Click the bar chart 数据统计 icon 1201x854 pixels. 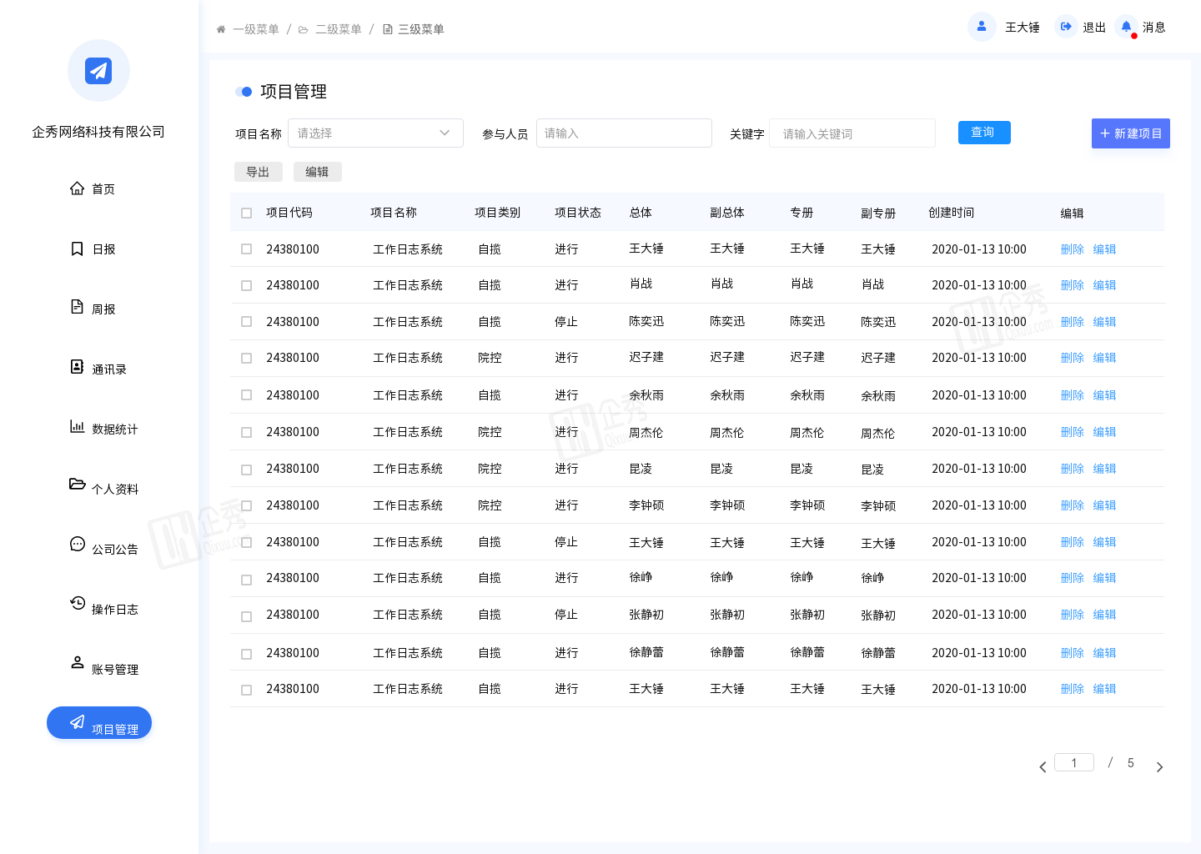pyautogui.click(x=77, y=427)
